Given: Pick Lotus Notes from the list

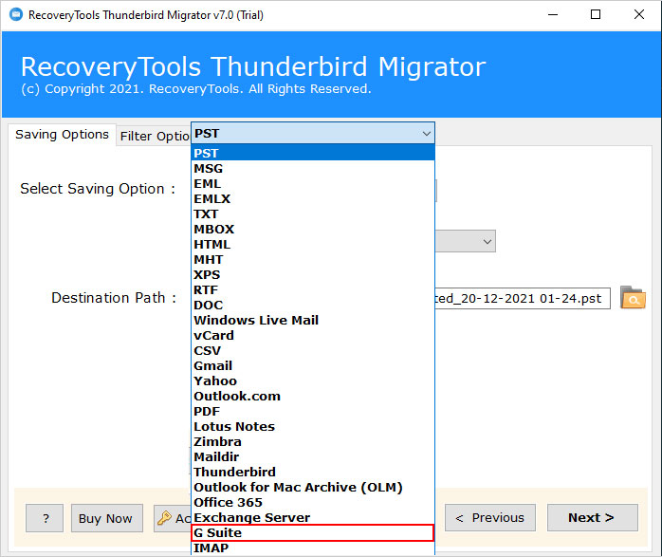Looking at the screenshot, I should (x=313, y=427).
